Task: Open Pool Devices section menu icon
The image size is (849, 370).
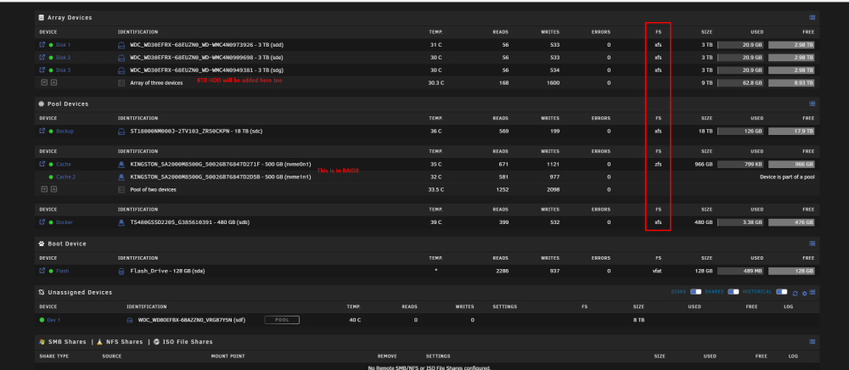Action: pos(812,104)
